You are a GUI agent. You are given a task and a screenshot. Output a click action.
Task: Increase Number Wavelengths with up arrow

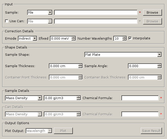[x=124, y=37]
